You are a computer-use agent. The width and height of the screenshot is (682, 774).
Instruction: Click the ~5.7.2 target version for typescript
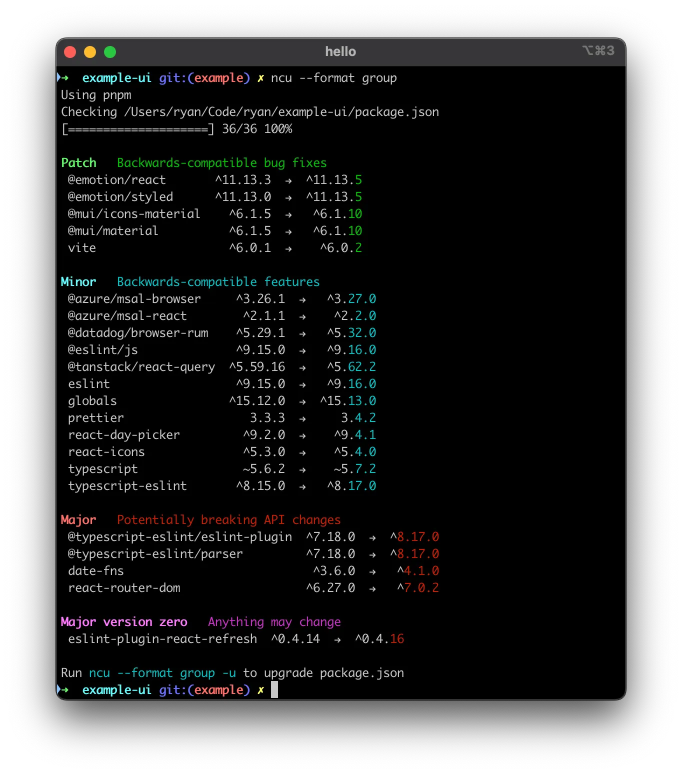point(355,469)
